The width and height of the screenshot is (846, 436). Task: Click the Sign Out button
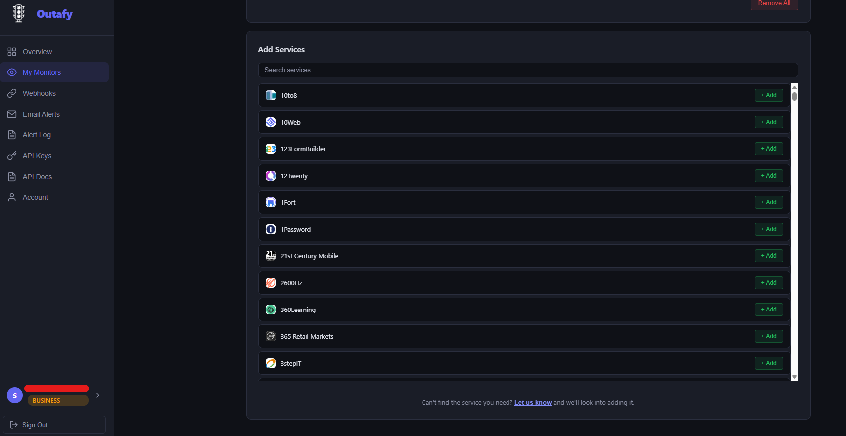54,425
